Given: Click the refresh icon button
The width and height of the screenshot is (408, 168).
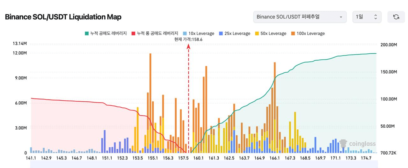Looking at the screenshot, I should click(x=396, y=17).
